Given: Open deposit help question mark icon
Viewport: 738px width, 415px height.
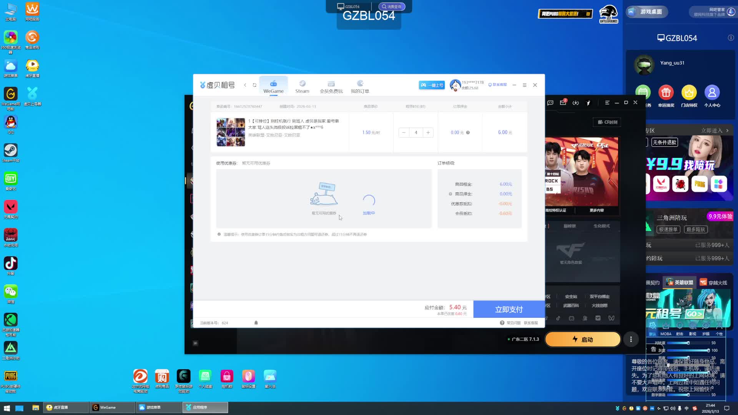Looking at the screenshot, I should click(x=468, y=133).
